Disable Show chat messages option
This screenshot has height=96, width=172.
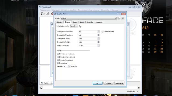[58, 60]
